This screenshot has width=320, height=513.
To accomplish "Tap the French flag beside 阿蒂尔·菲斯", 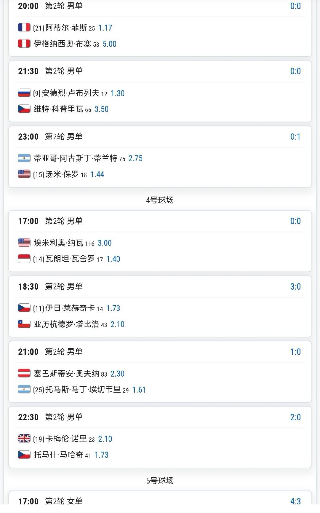I will coord(24,28).
